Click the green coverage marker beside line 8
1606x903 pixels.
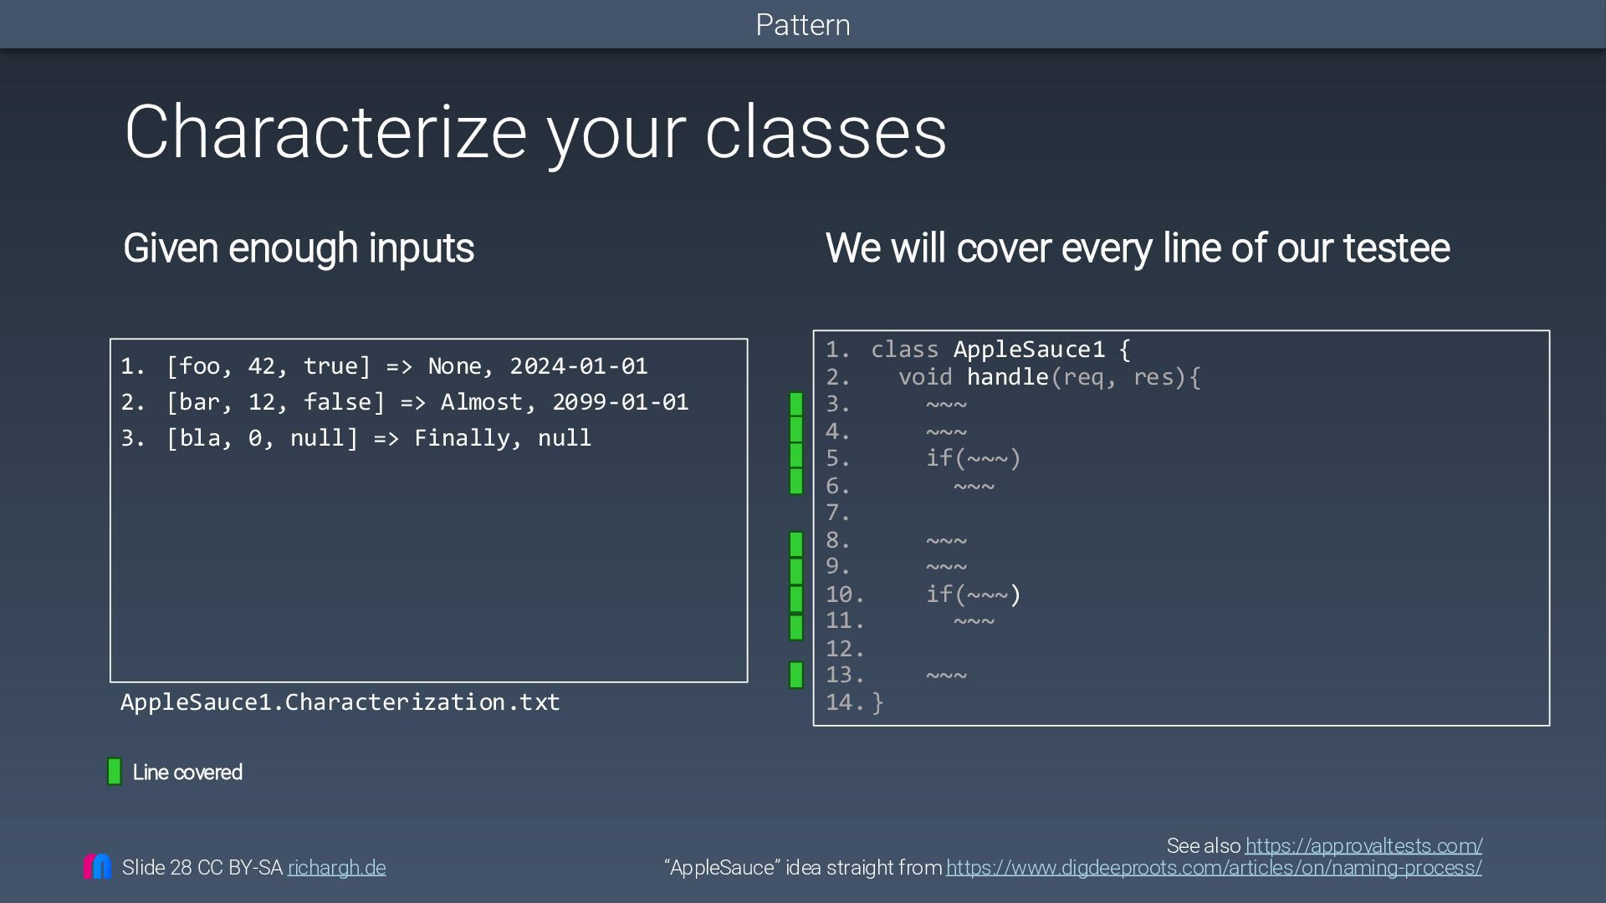pos(796,544)
